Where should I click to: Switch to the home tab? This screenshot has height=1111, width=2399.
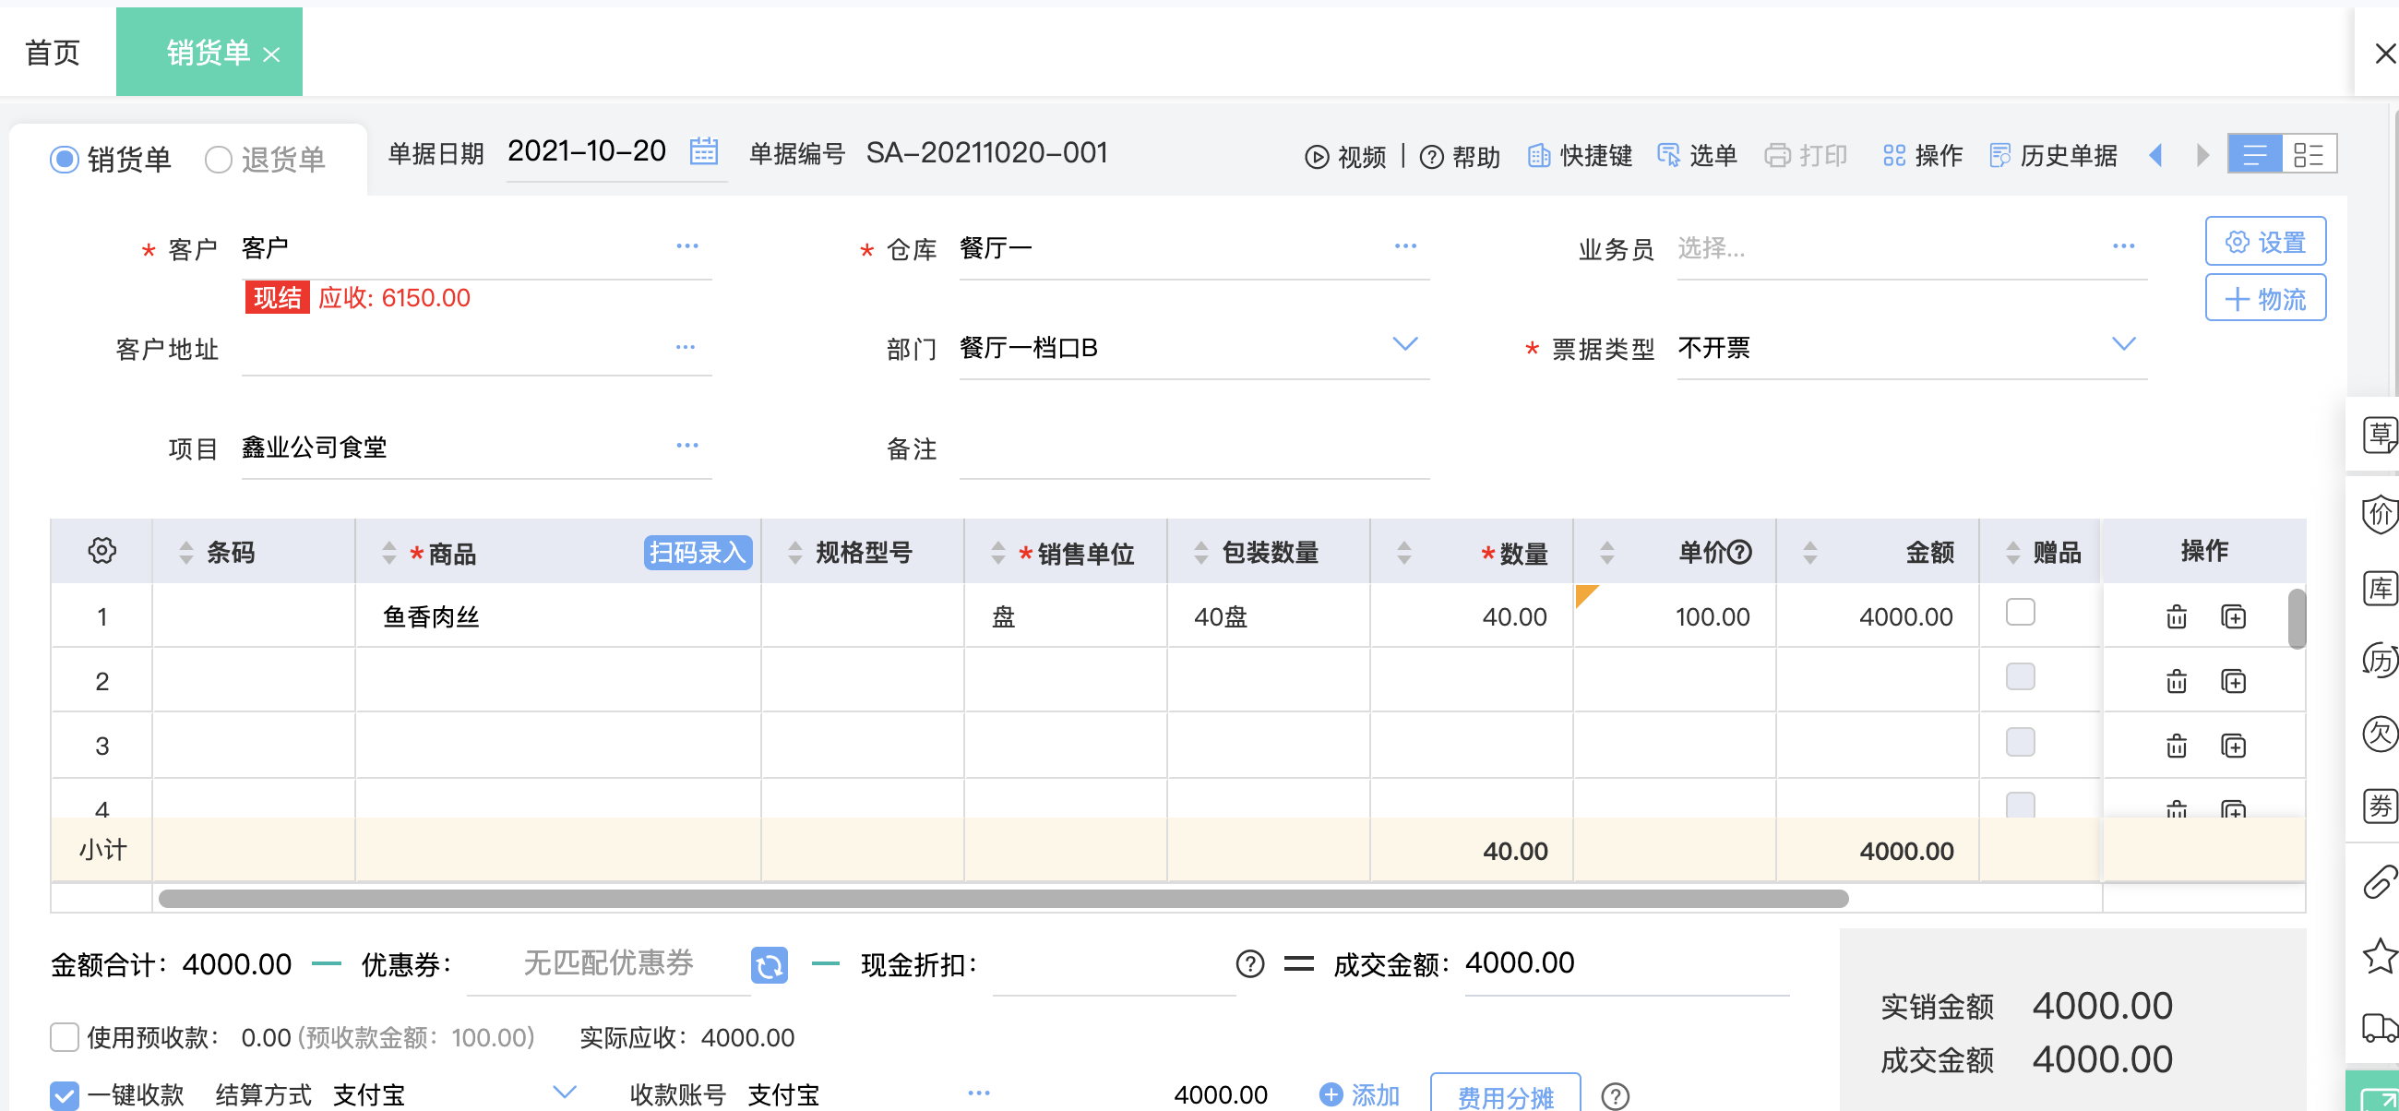(x=53, y=54)
